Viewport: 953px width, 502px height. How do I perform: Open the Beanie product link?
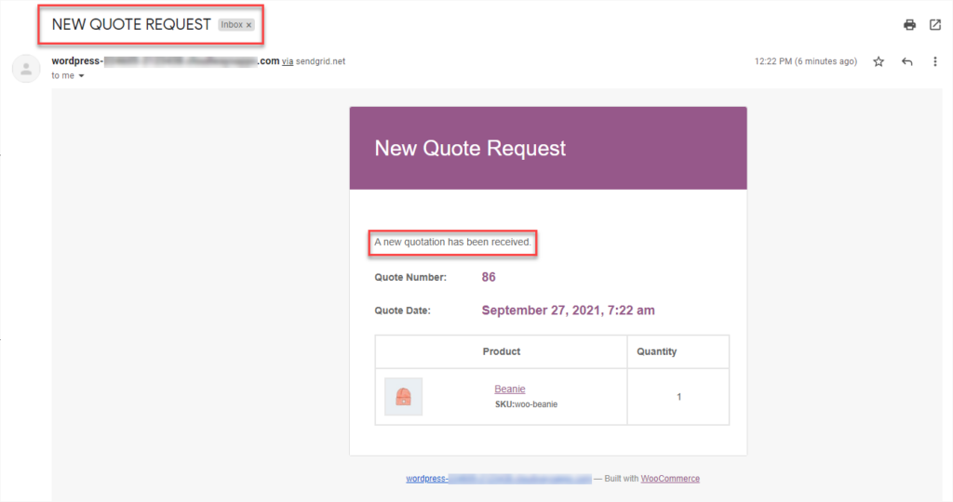coord(509,390)
